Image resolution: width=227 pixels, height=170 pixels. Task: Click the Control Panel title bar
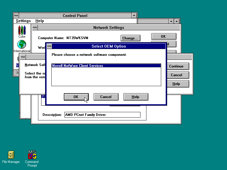(x=75, y=16)
